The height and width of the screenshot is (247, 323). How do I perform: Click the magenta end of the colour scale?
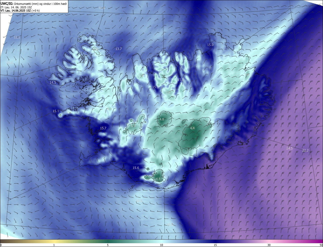click(x=318, y=241)
